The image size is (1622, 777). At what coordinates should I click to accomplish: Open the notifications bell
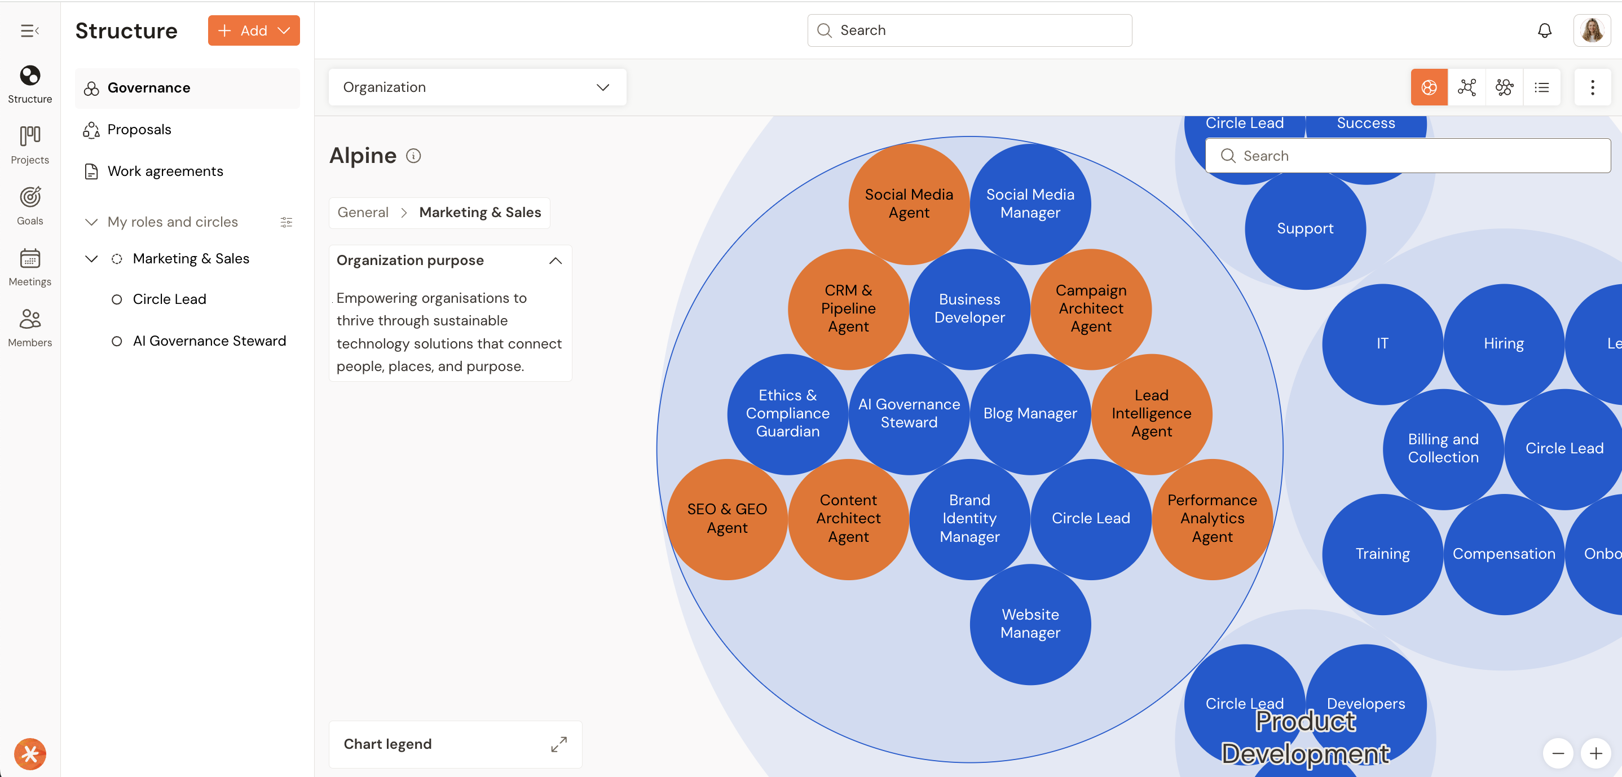pyautogui.click(x=1544, y=31)
